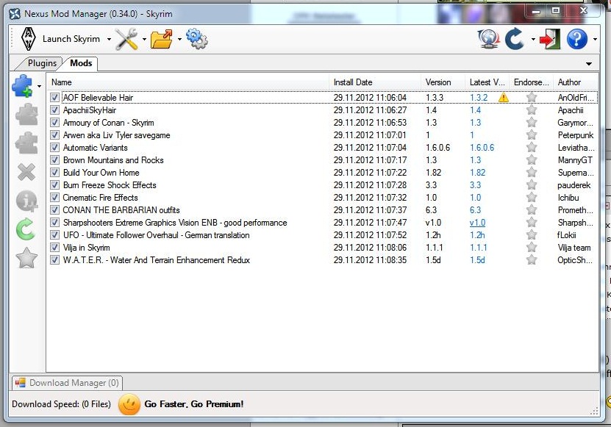Open settings via the blue gears icon
The width and height of the screenshot is (611, 427).
(x=196, y=39)
